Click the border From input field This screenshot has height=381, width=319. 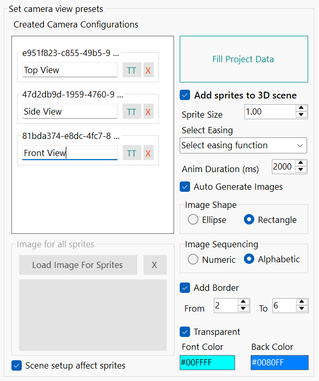point(226,306)
